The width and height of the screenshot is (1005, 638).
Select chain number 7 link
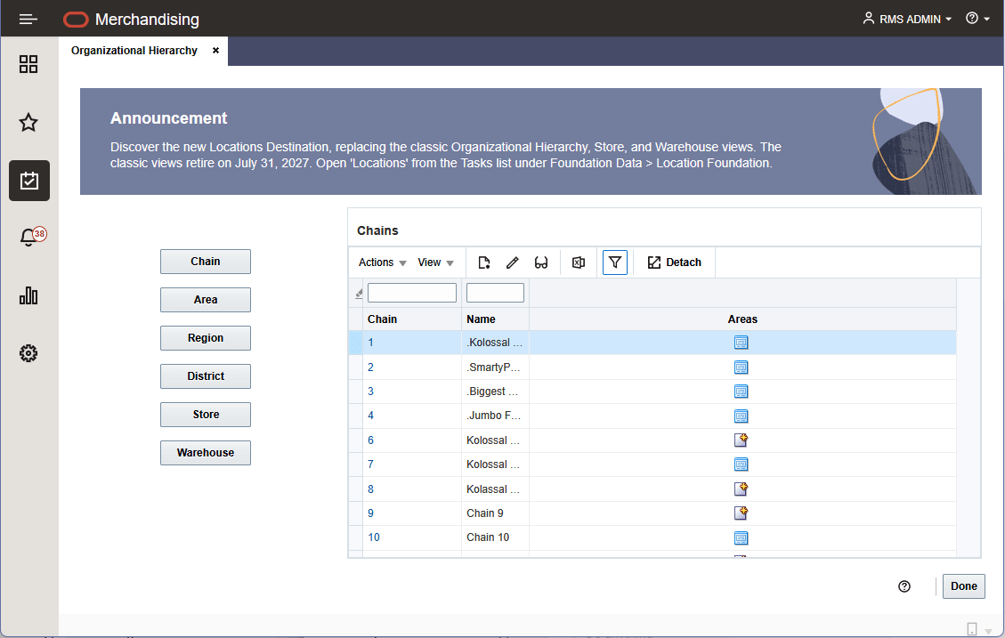click(x=370, y=464)
